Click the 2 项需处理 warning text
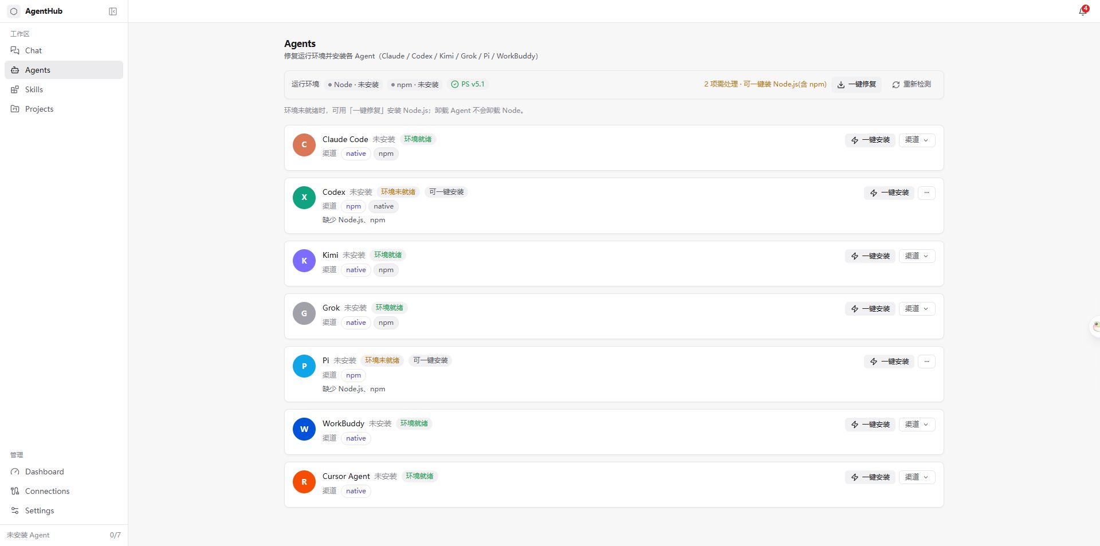 click(x=765, y=84)
